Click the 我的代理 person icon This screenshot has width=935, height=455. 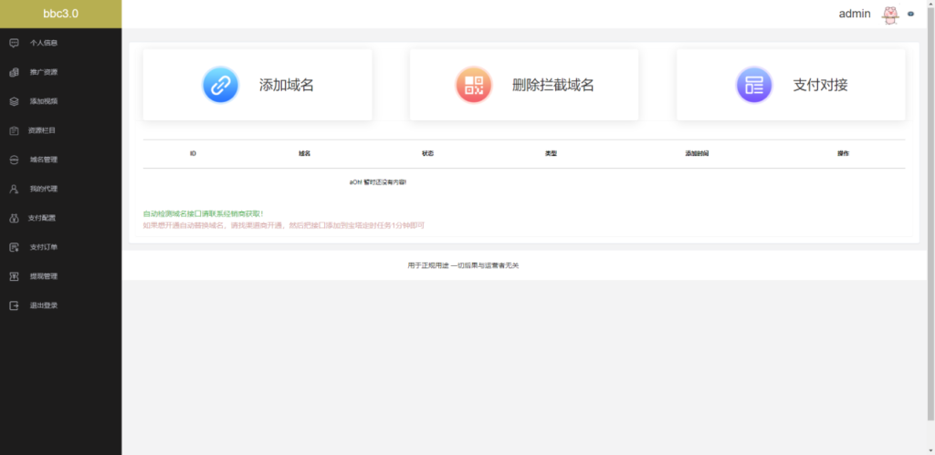pyautogui.click(x=15, y=189)
